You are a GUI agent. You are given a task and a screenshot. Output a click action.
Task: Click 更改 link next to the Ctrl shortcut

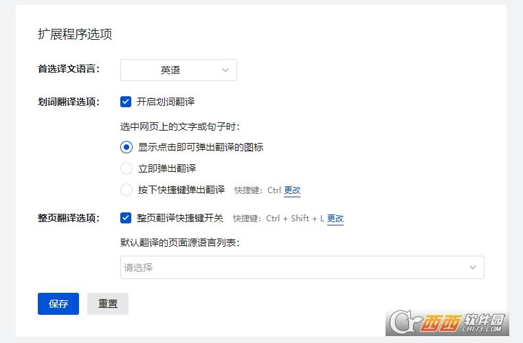(292, 190)
